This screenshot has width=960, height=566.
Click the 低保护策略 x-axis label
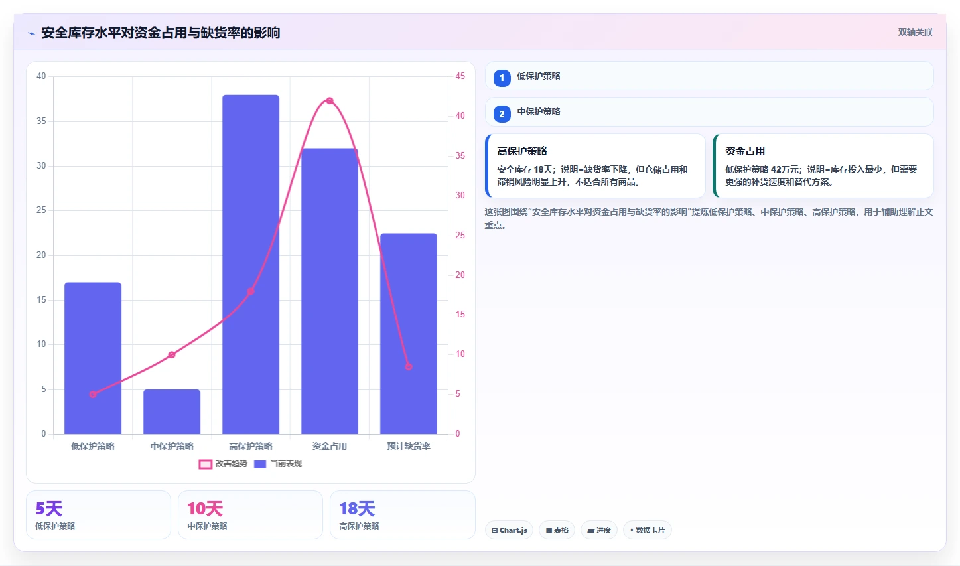93,446
